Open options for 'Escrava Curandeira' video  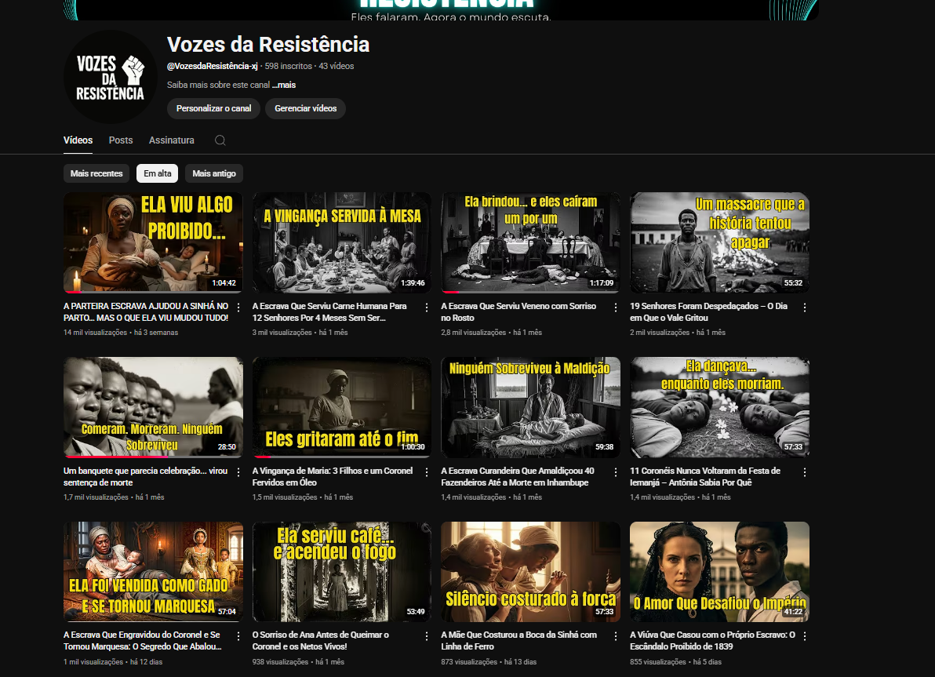pyautogui.click(x=616, y=472)
